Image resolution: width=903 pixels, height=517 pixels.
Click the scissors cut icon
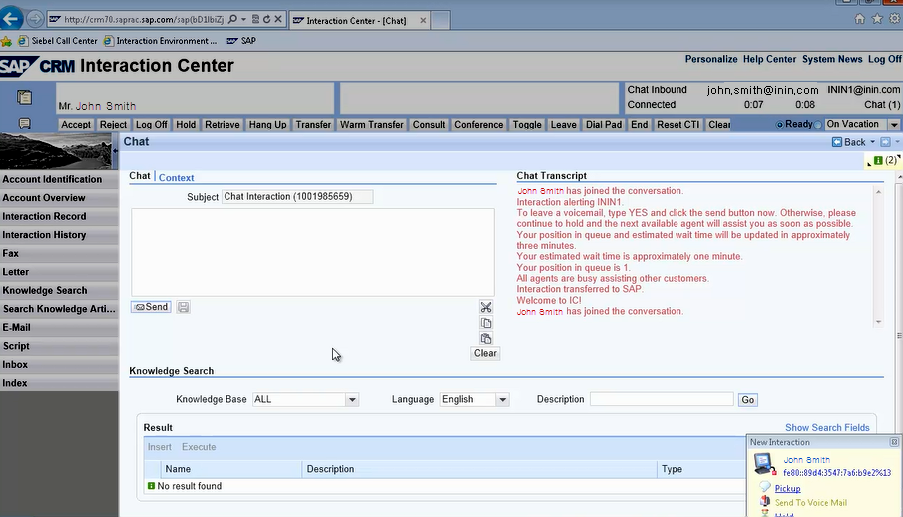pyautogui.click(x=486, y=308)
